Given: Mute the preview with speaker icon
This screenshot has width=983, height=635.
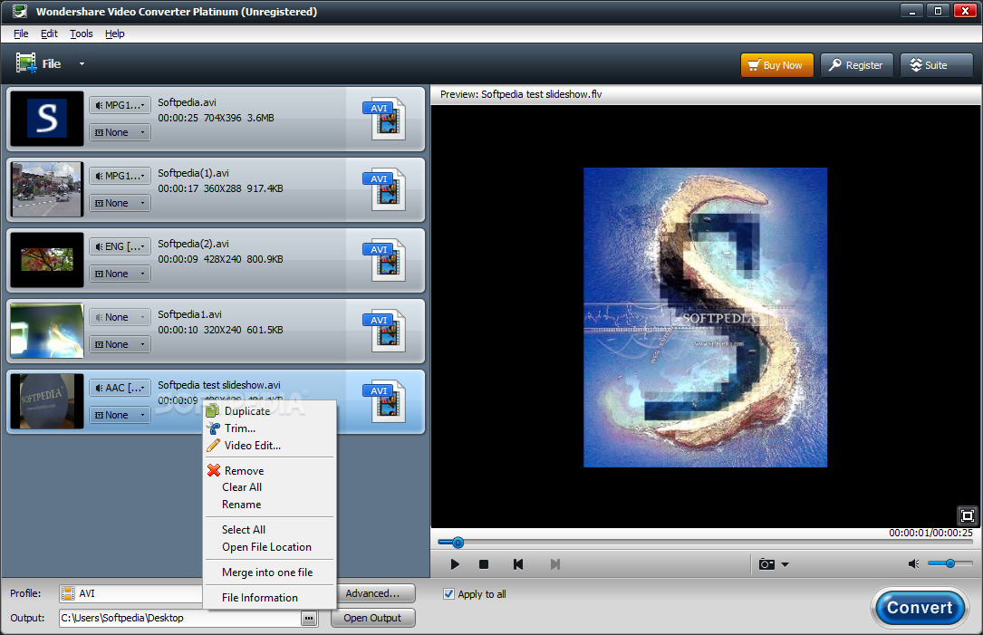Looking at the screenshot, I should click(x=913, y=564).
